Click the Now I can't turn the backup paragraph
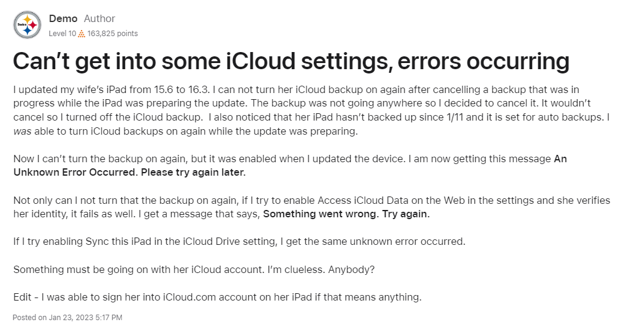Image resolution: width=621 pixels, height=333 pixels. [x=290, y=165]
